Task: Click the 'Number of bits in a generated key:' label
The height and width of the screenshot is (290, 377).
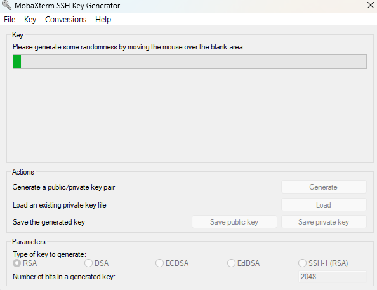Action: pos(64,277)
